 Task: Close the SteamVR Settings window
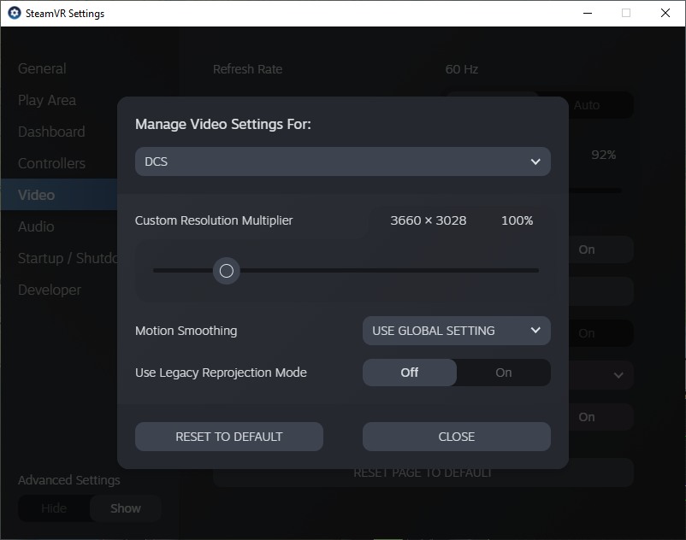pos(665,13)
